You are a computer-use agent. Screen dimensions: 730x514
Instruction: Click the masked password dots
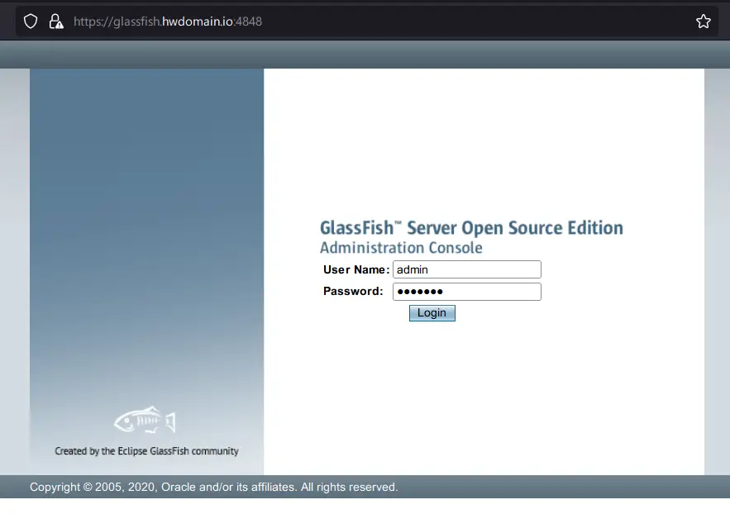point(420,291)
